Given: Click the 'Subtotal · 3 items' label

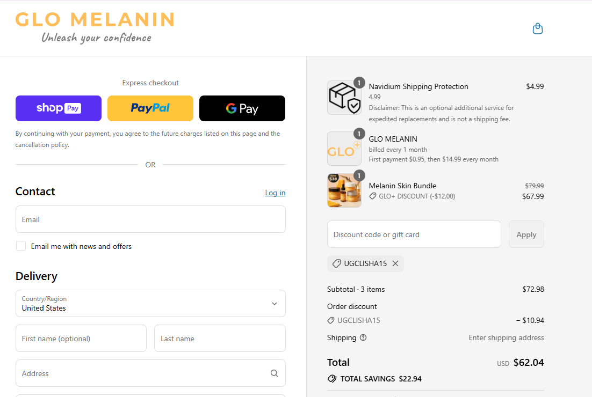Looking at the screenshot, I should click(356, 289).
